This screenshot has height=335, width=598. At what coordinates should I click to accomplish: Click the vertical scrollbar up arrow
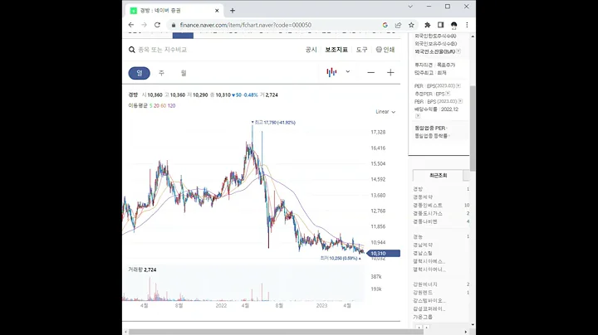(x=473, y=36)
